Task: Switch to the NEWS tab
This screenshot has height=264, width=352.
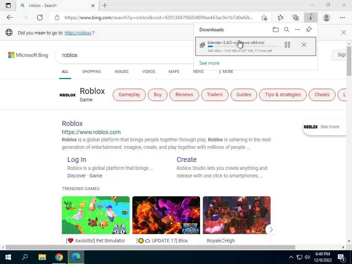Action: [x=198, y=71]
